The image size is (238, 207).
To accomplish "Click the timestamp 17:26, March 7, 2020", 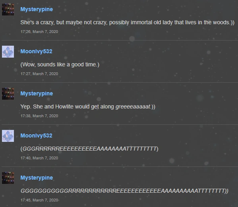I will point(39,31).
